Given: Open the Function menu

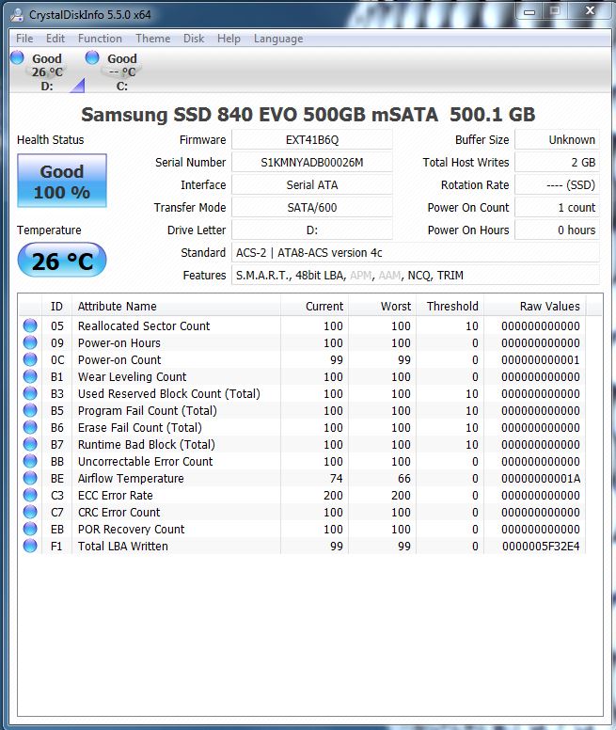Looking at the screenshot, I should coord(100,39).
